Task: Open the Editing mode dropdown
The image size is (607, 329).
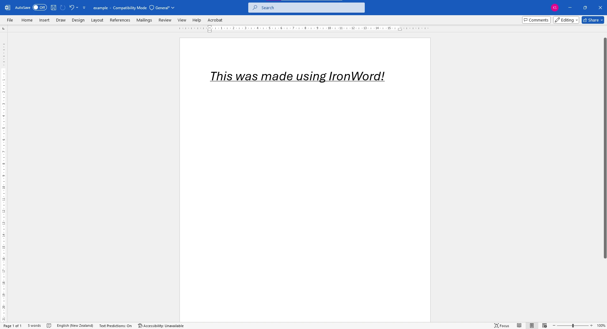Action: coord(566,20)
